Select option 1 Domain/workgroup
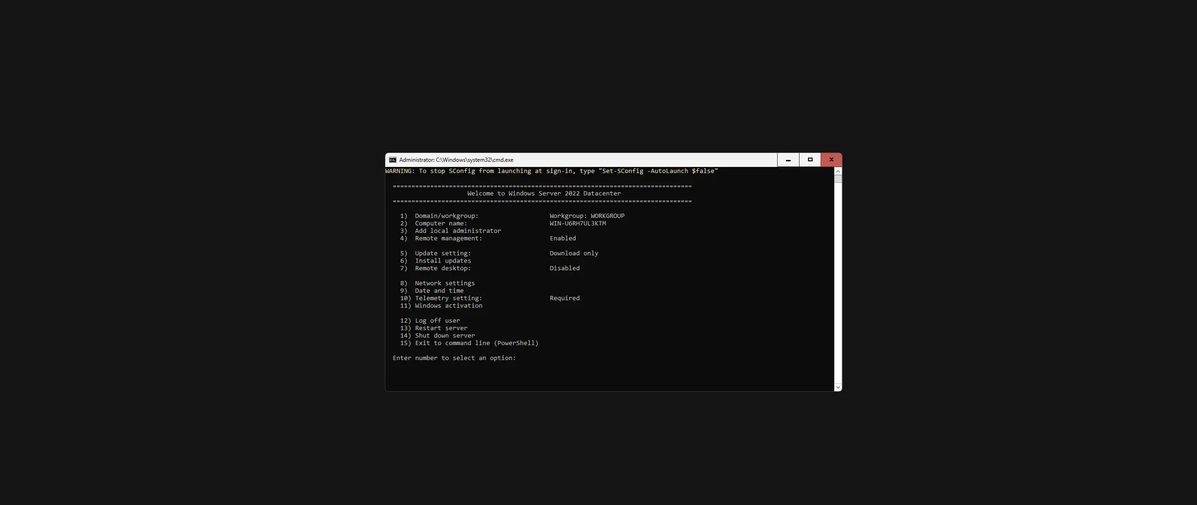 coord(439,216)
